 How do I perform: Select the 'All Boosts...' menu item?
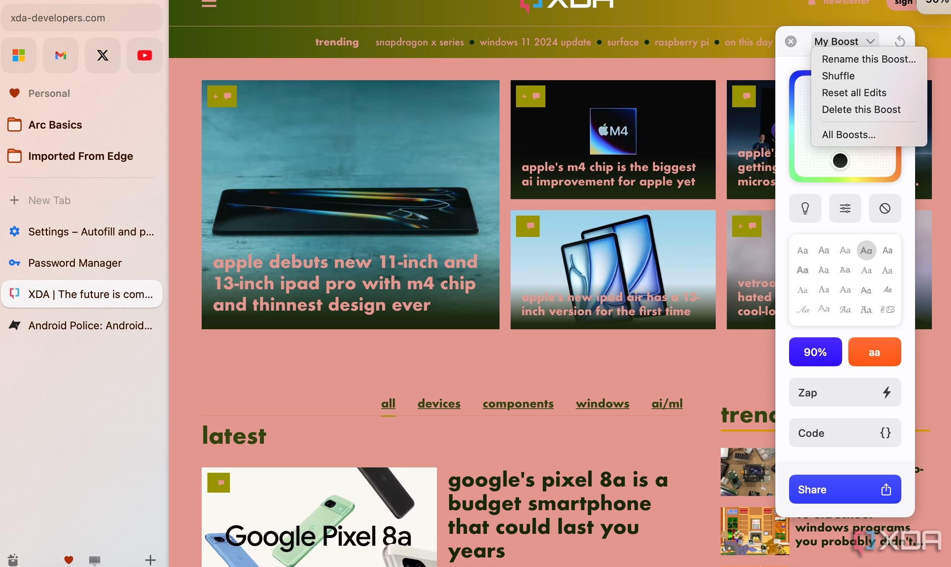848,134
